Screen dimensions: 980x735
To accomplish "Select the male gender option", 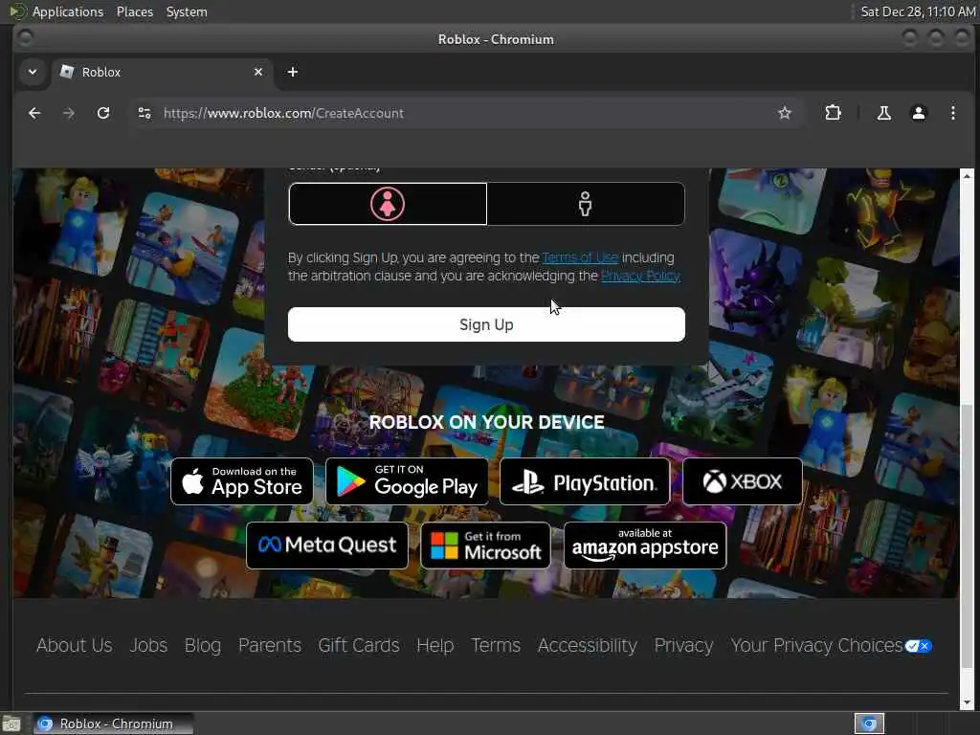I will (586, 204).
